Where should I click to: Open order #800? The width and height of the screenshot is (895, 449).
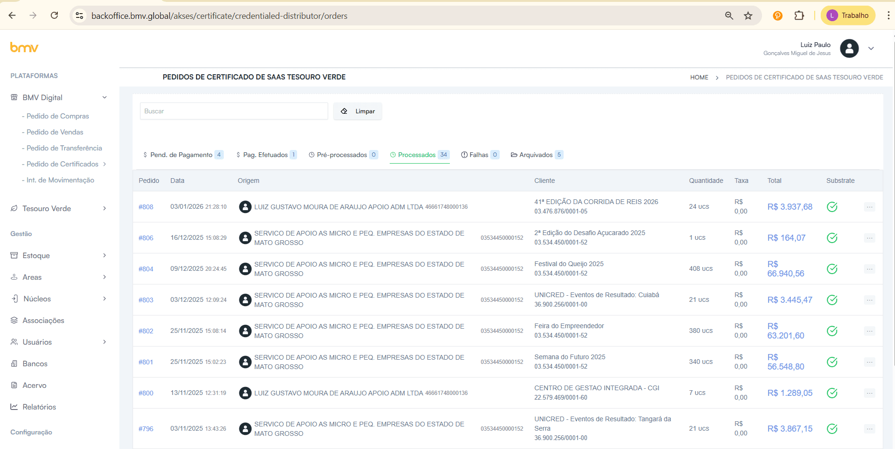146,393
